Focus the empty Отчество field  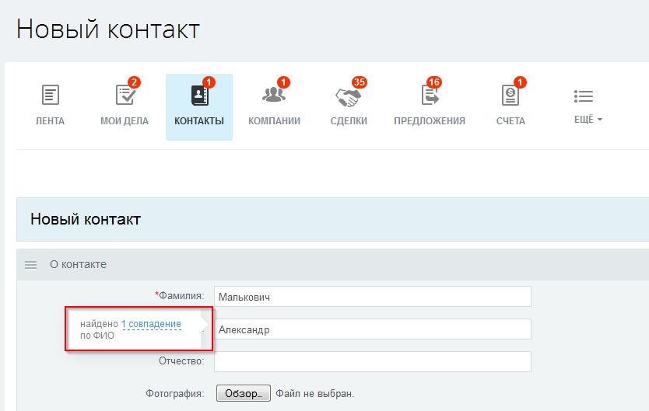pyautogui.click(x=373, y=361)
